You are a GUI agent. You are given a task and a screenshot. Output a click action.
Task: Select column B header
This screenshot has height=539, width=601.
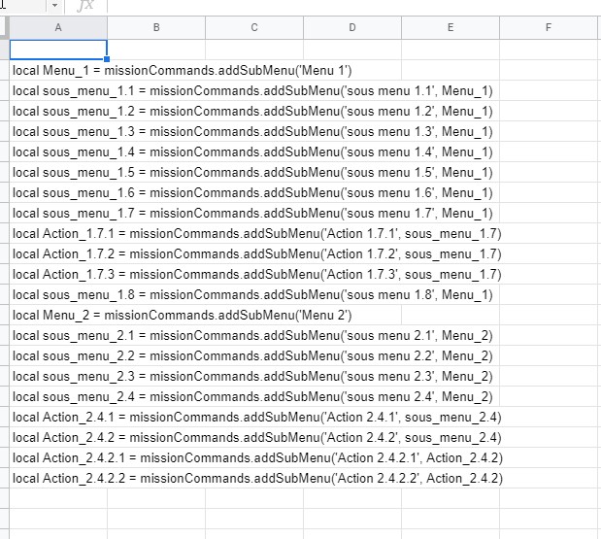[156, 28]
